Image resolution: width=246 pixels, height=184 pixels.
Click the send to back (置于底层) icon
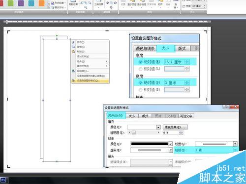click(x=142, y=3)
